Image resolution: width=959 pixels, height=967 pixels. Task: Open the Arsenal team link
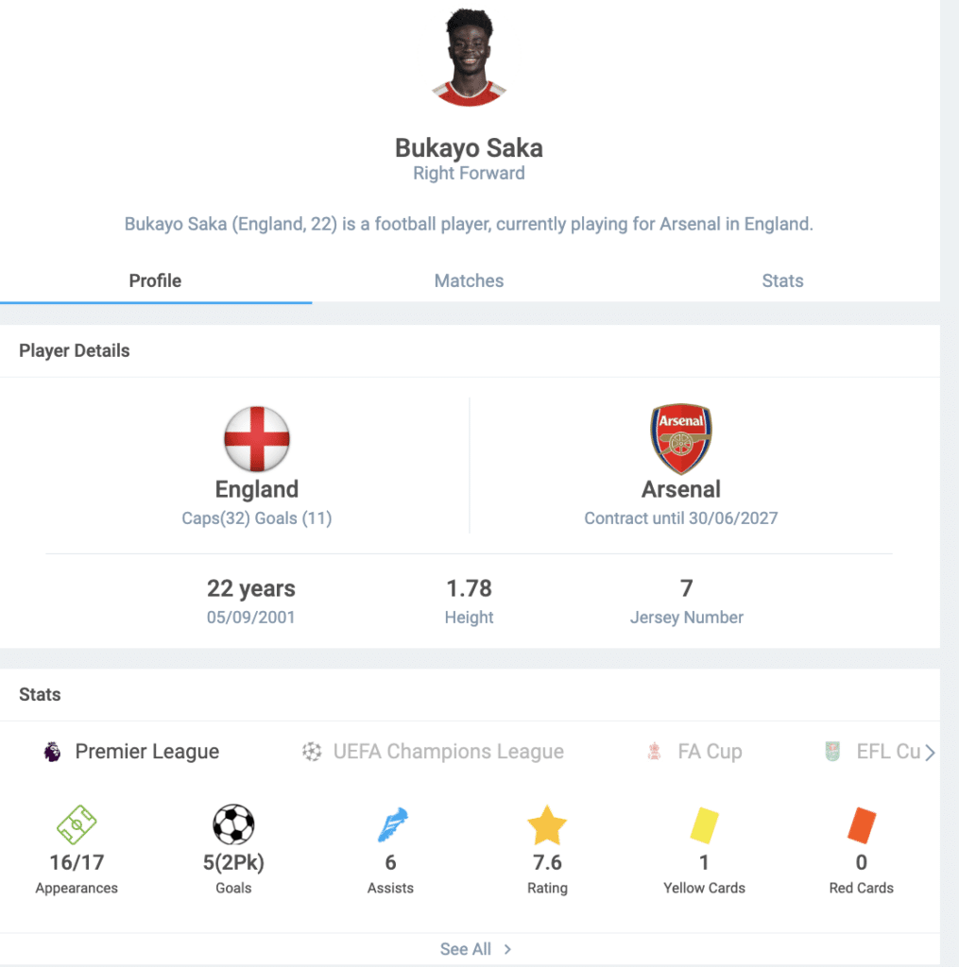click(x=681, y=489)
